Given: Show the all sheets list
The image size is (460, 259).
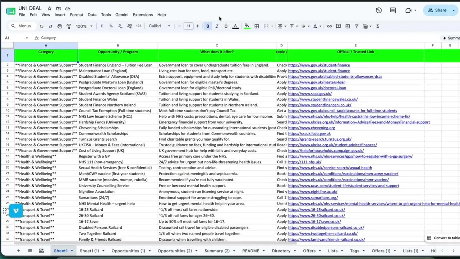Looking at the screenshot, I should (30, 251).
